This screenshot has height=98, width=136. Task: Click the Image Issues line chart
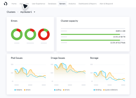pos(70,73)
